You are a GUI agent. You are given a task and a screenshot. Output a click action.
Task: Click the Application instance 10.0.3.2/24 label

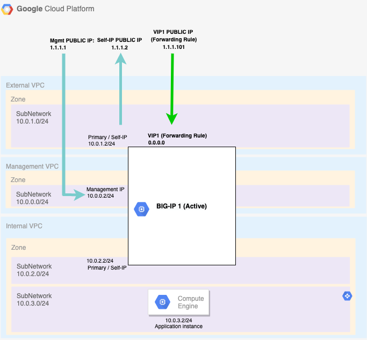click(177, 323)
